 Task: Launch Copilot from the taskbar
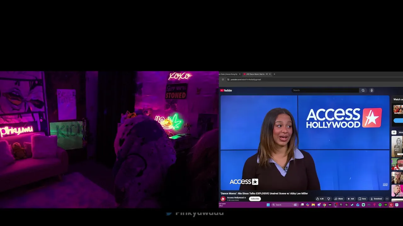(308, 205)
